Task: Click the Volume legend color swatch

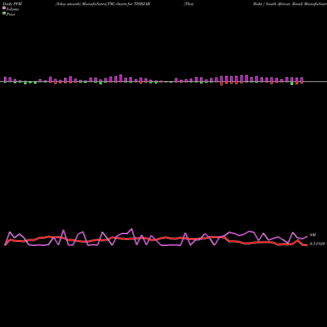Action: point(4,9)
